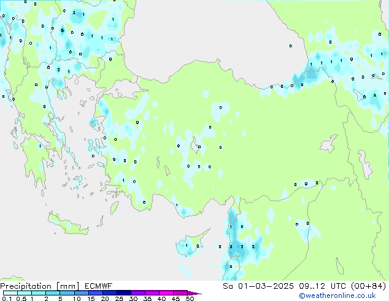
Task: Click the 'ECMWF' model label
Action: tap(98, 286)
